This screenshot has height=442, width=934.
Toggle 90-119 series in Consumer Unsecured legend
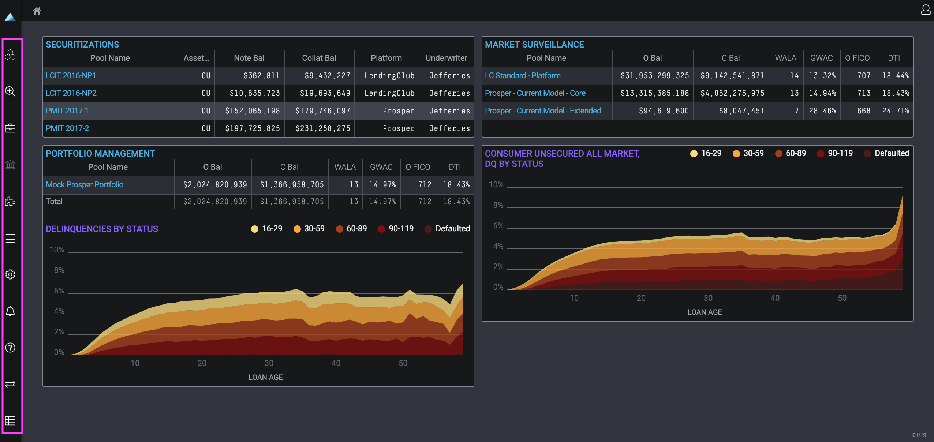click(840, 153)
